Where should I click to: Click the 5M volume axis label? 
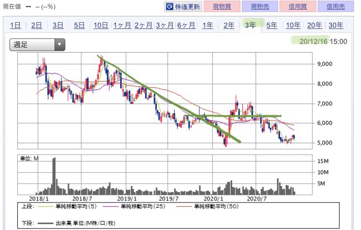[321, 183]
